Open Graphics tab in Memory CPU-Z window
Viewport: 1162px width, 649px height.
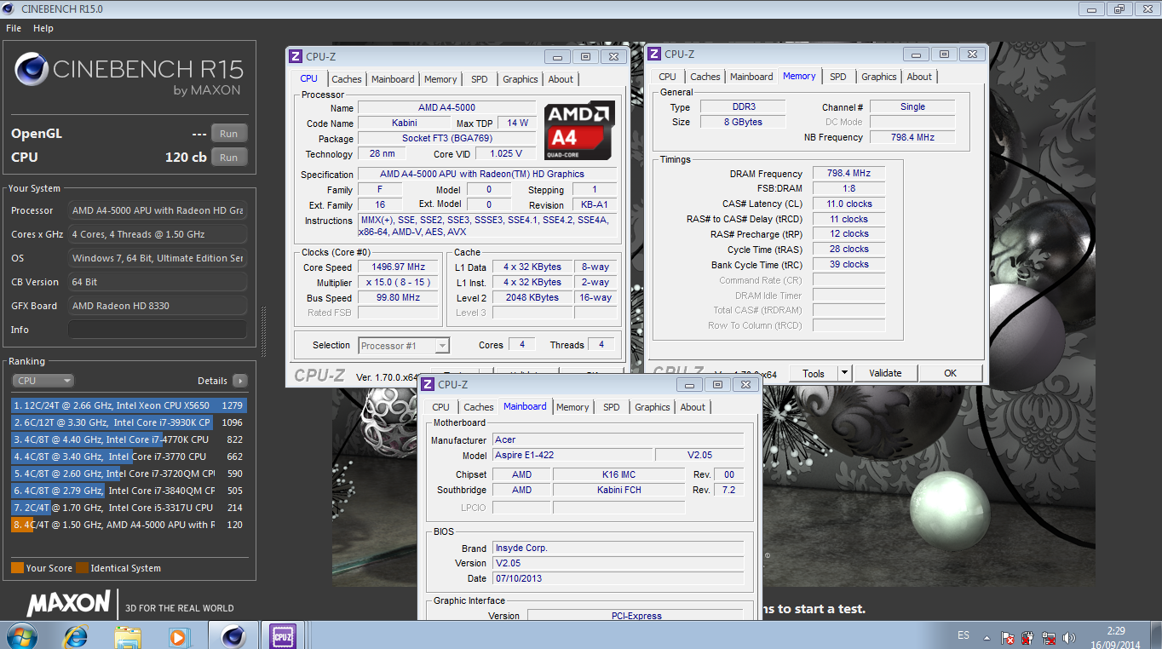point(879,77)
